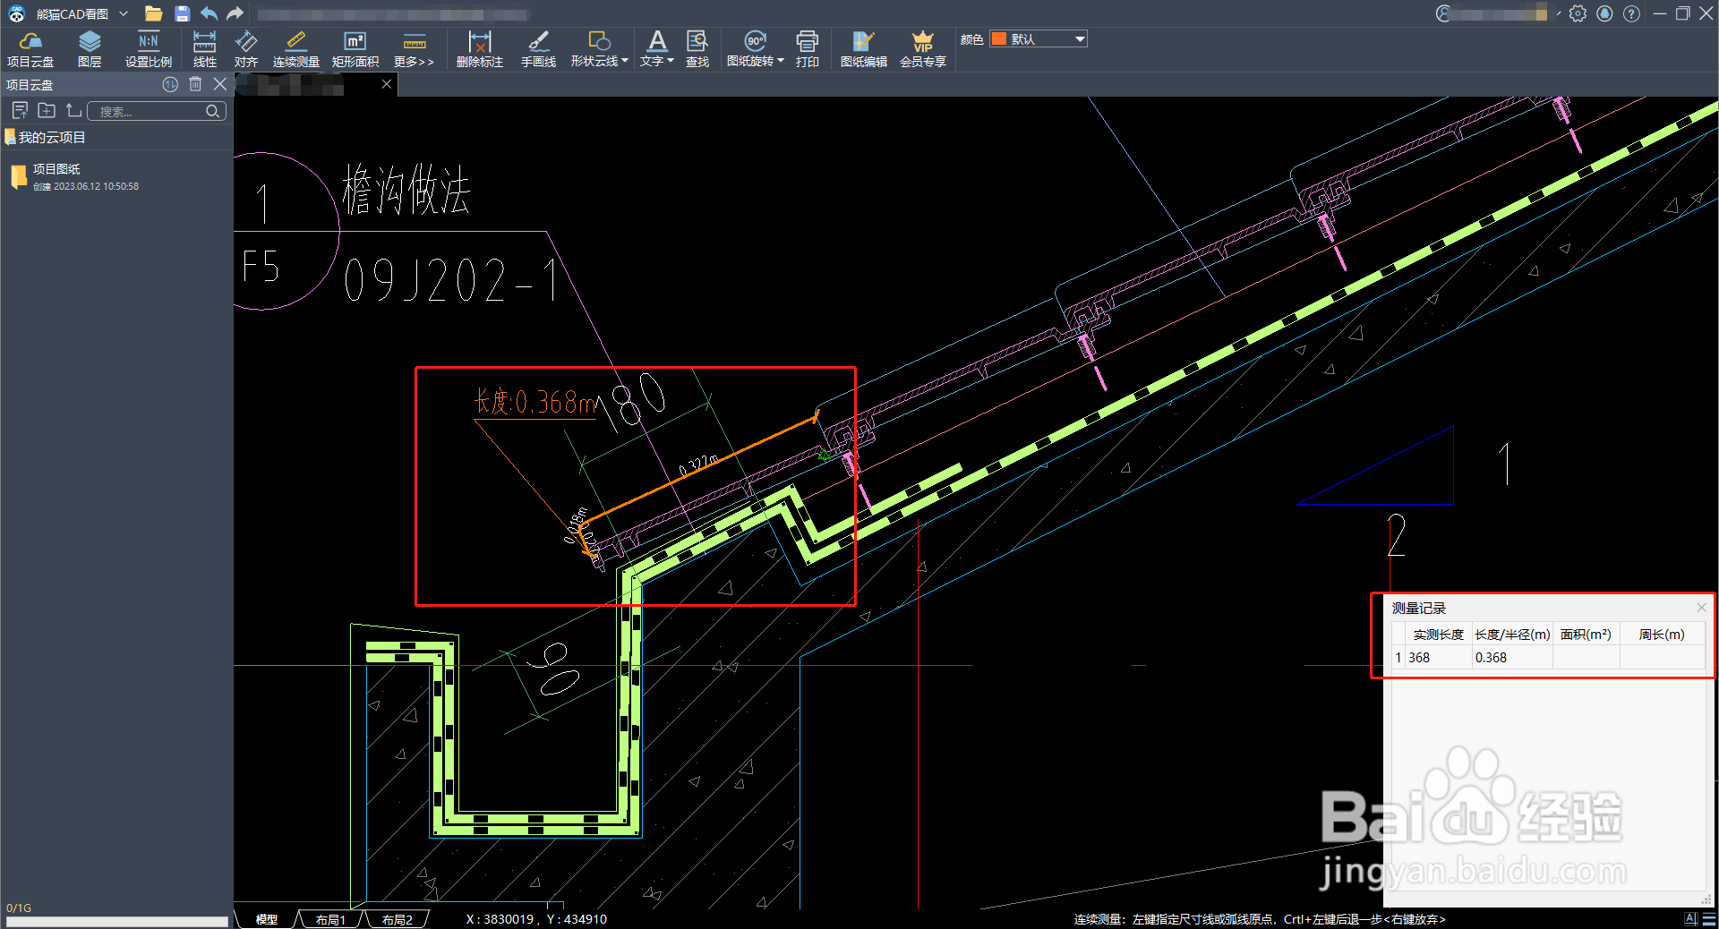Close the current drawing tab
1719x929 pixels.
[x=387, y=84]
